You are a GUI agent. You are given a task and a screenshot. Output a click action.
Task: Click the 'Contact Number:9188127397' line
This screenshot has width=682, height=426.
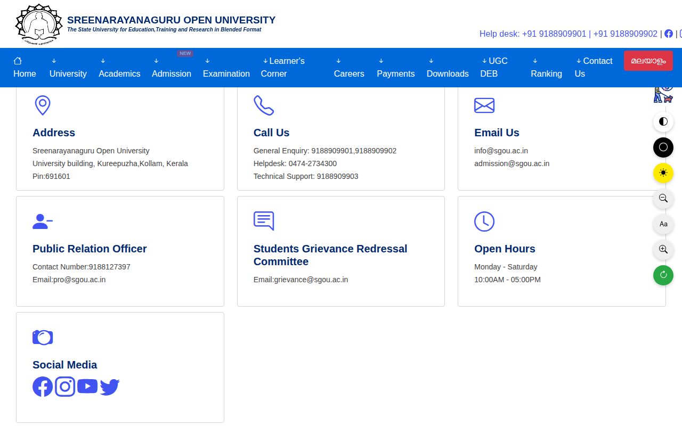click(82, 267)
